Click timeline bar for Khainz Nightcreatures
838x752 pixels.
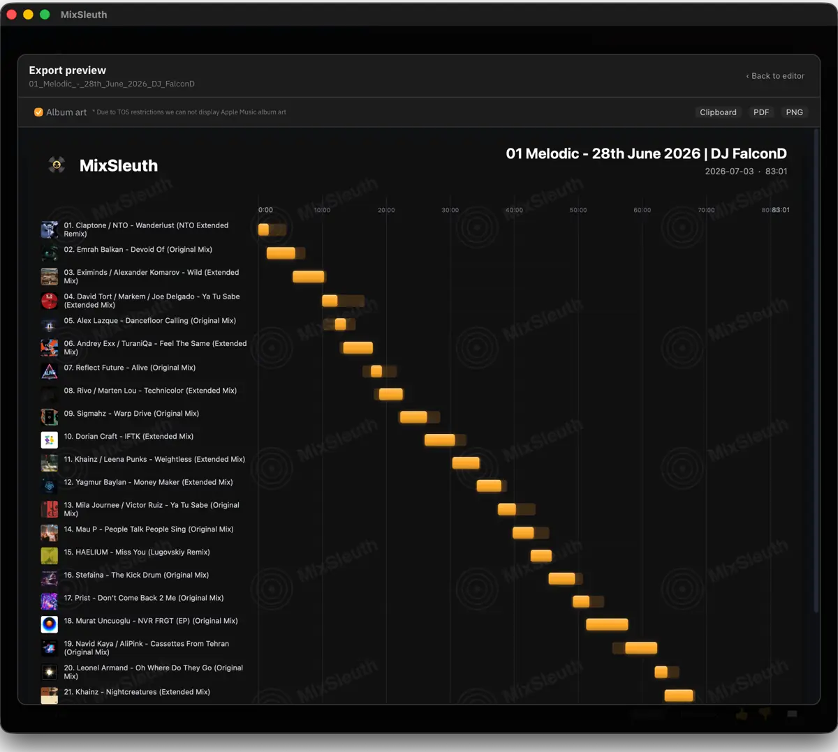click(679, 695)
